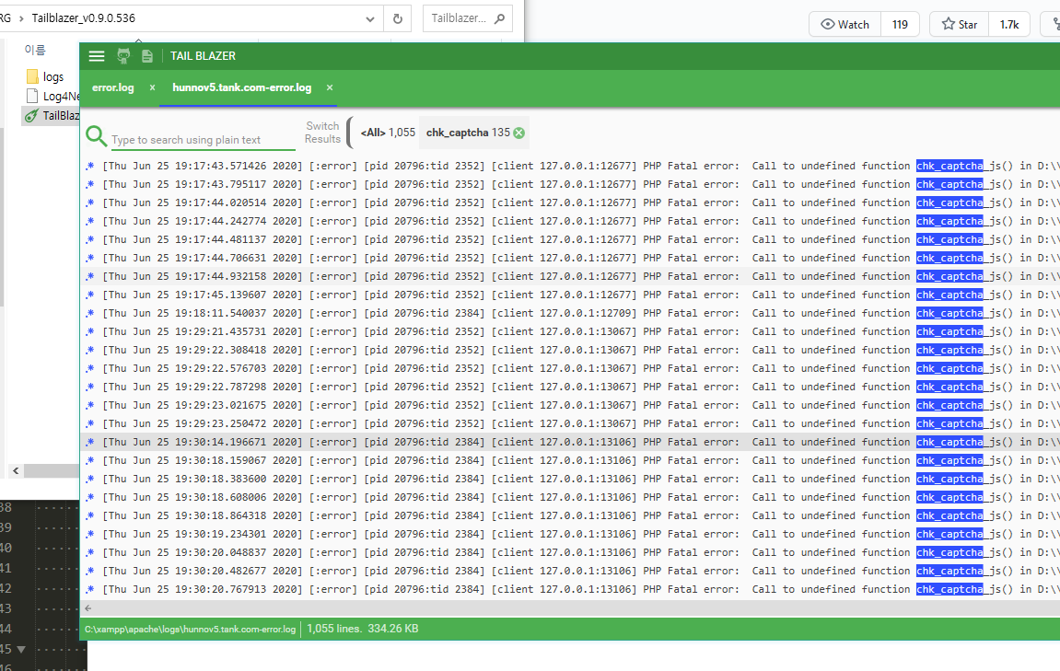Click the Explorer refresh icon
1060x671 pixels.
coord(398,18)
